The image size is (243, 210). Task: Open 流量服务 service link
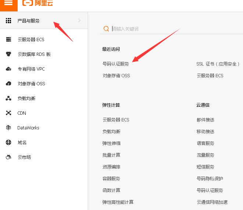[x=206, y=155]
